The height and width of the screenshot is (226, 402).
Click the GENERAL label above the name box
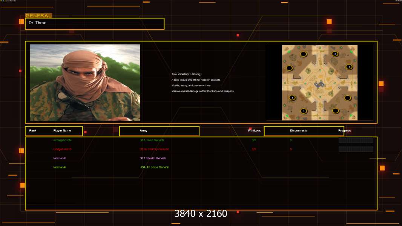point(39,15)
